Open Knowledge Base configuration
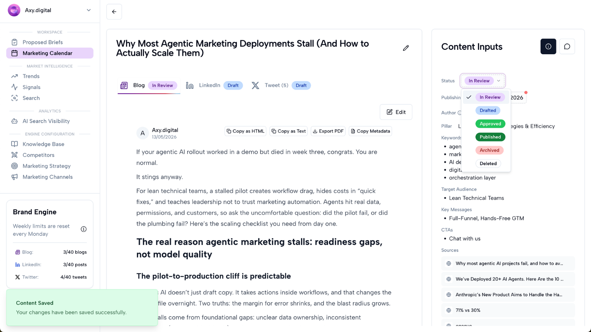 tap(50, 144)
